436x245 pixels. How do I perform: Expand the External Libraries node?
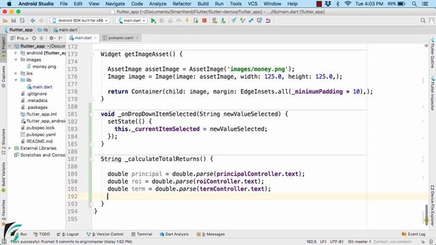coord(10,148)
